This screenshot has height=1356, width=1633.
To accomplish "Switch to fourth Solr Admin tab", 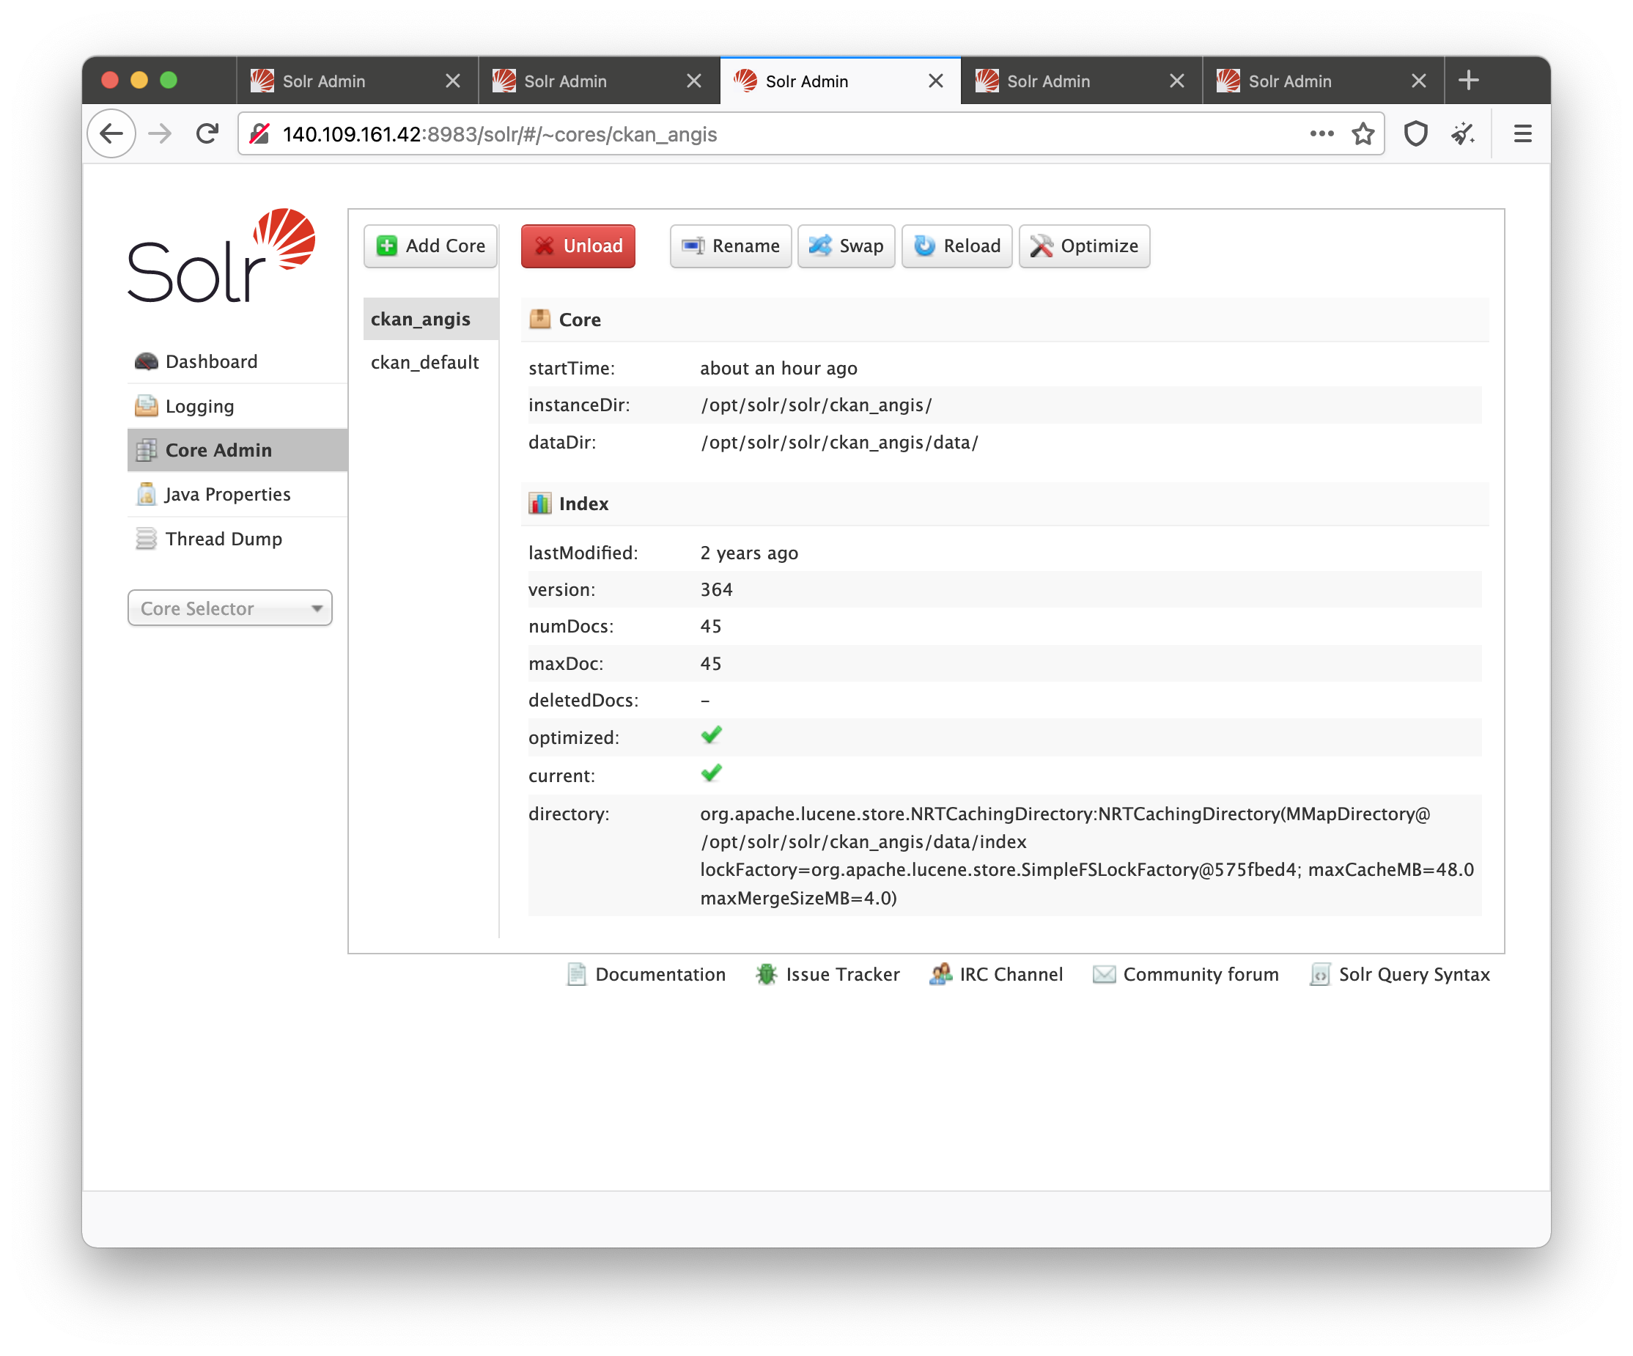I will coord(1082,80).
